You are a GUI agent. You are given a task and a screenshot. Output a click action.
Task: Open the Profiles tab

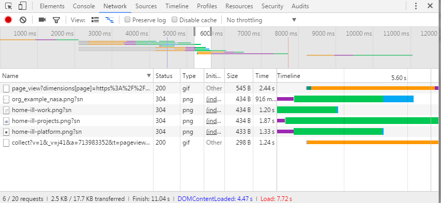(x=207, y=6)
